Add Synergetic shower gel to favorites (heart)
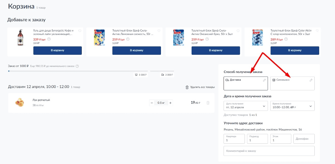The height and width of the screenshot is (164, 335). [x=80, y=31]
